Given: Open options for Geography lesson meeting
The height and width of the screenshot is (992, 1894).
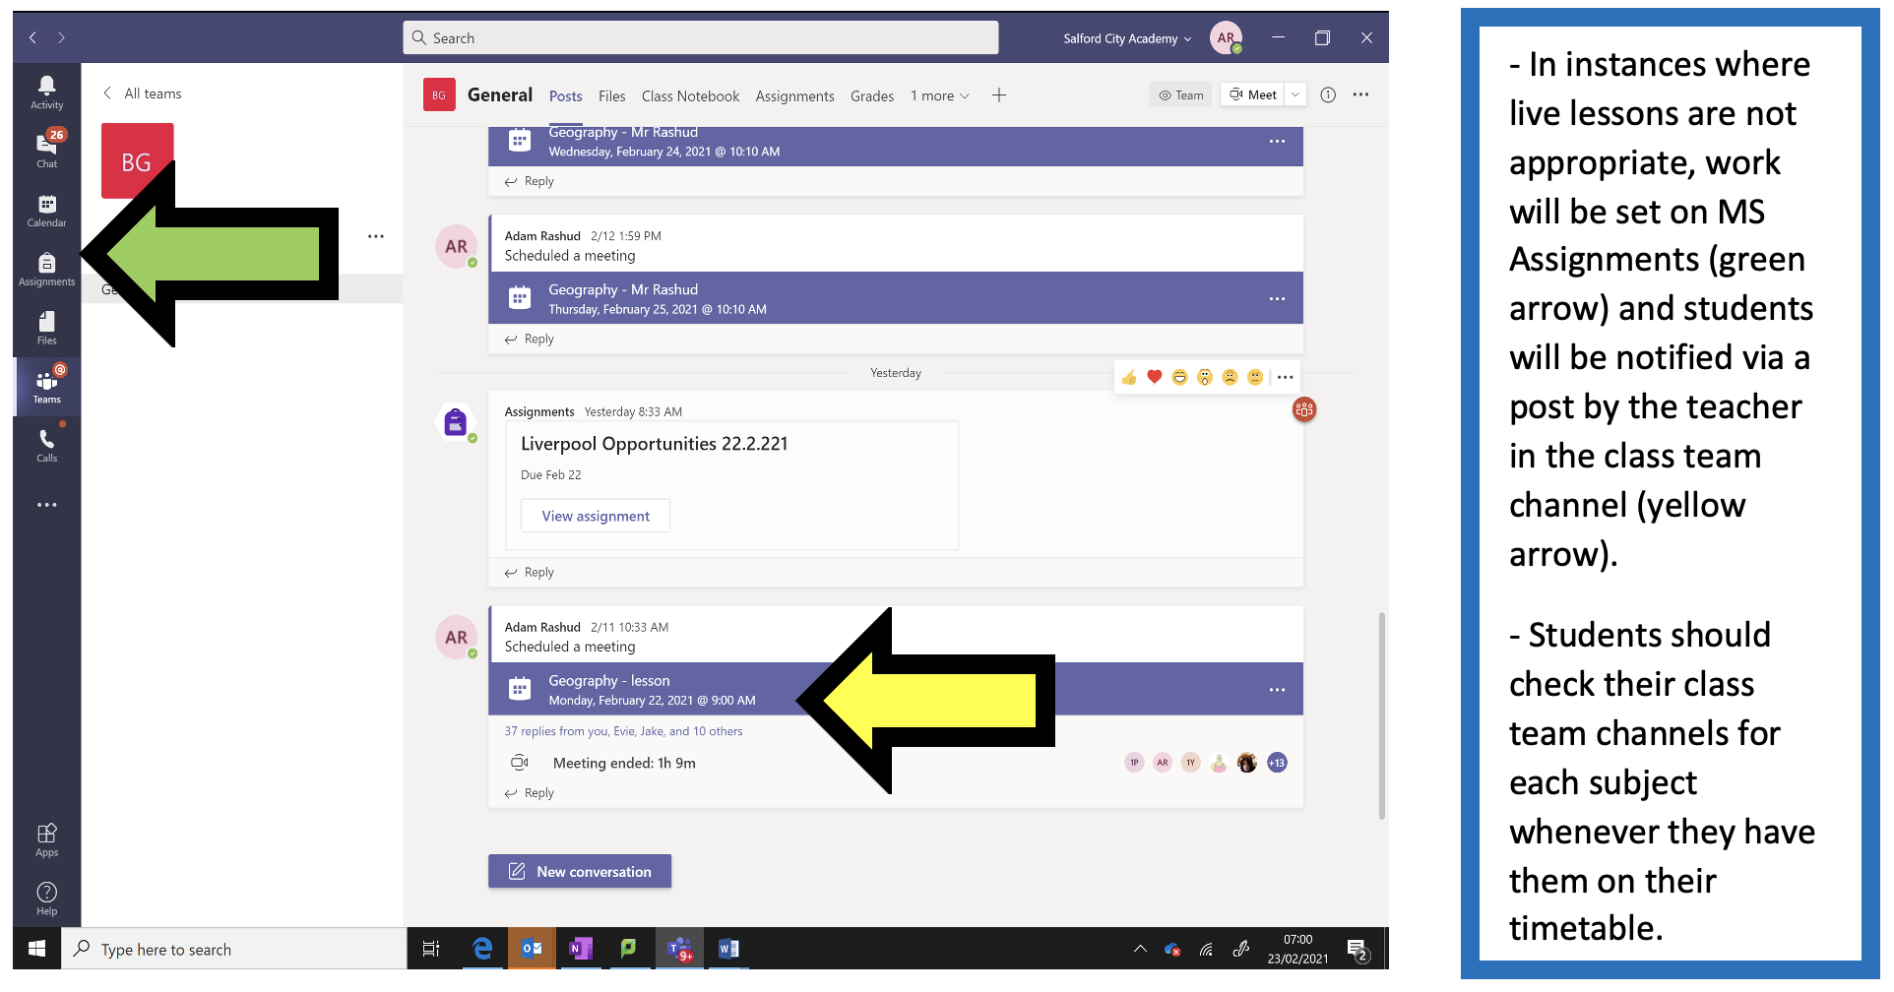Looking at the screenshot, I should [x=1277, y=689].
